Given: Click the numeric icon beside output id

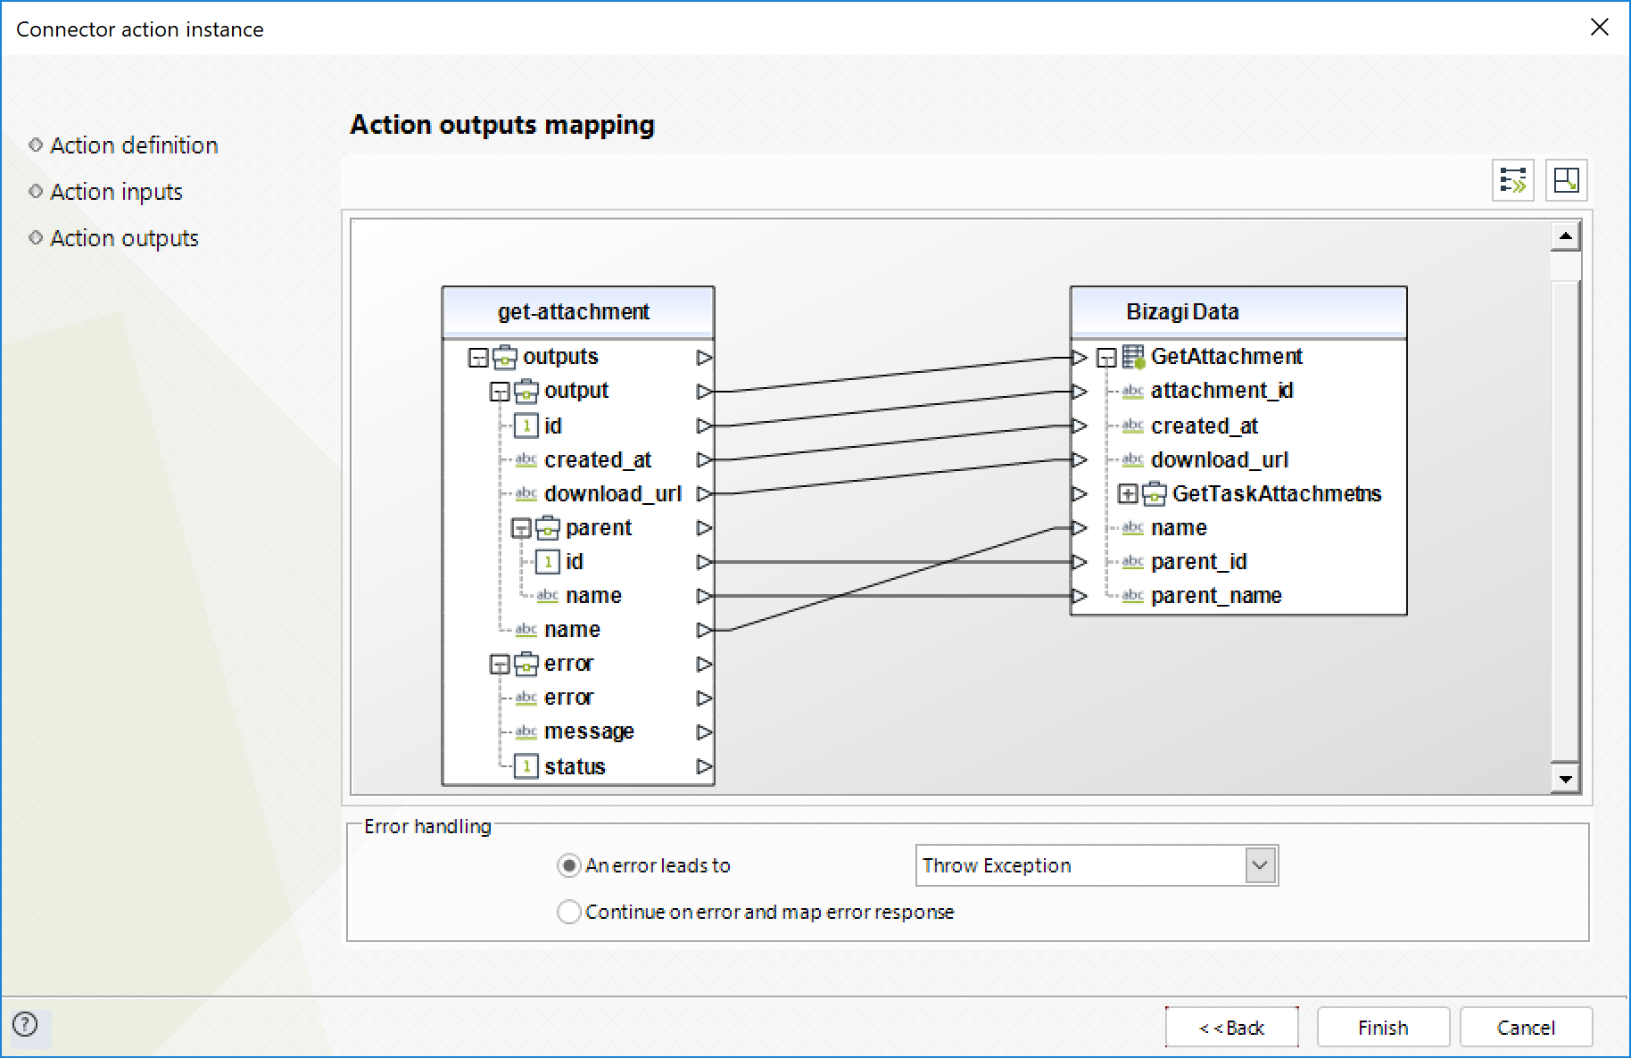Looking at the screenshot, I should click(526, 426).
